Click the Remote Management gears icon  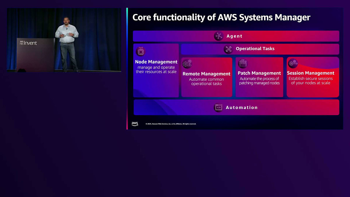(x=187, y=64)
